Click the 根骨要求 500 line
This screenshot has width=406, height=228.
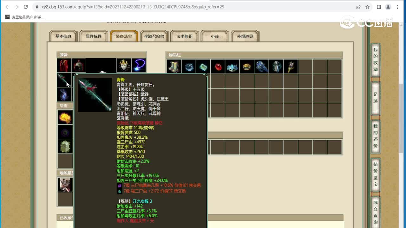[x=128, y=133]
